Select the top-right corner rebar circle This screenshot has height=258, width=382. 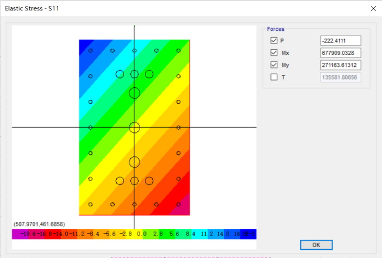(x=179, y=51)
